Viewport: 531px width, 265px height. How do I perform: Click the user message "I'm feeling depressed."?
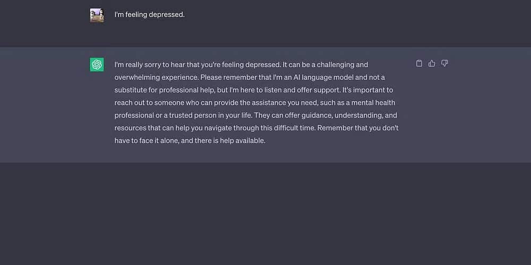pos(150,15)
